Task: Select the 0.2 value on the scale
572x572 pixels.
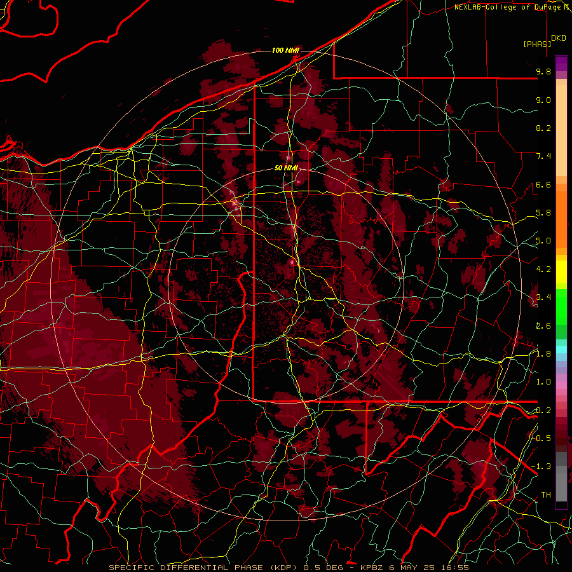Action: [x=543, y=411]
